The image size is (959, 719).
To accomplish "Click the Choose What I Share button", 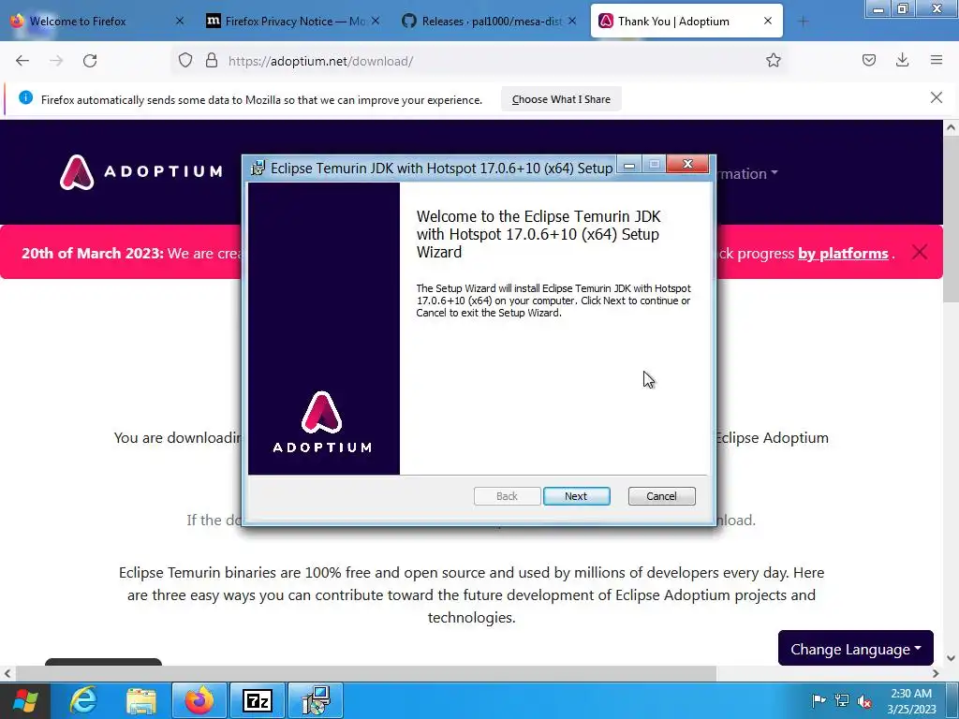I will pyautogui.click(x=561, y=99).
